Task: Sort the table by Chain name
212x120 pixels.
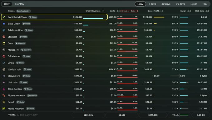Action: coord(11,11)
